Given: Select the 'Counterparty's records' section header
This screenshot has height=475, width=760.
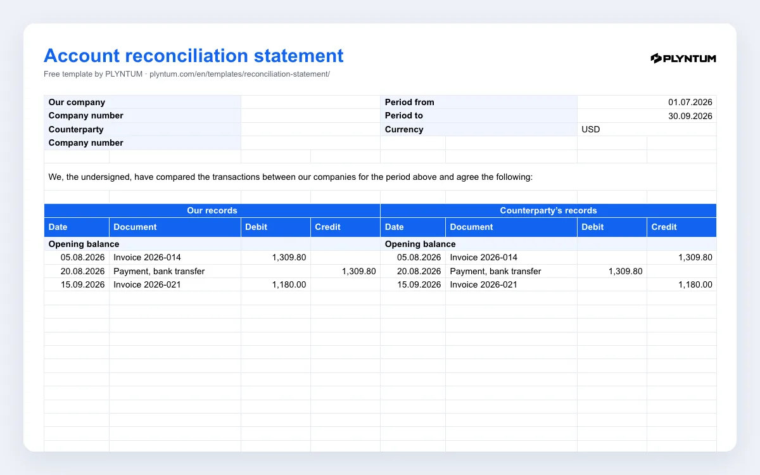Looking at the screenshot, I should pyautogui.click(x=548, y=210).
